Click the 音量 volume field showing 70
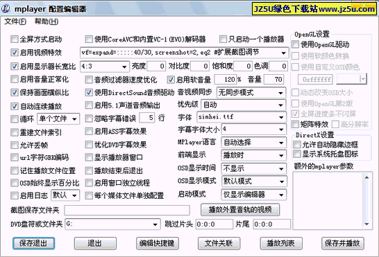The image size is (379, 257). tap(273, 80)
